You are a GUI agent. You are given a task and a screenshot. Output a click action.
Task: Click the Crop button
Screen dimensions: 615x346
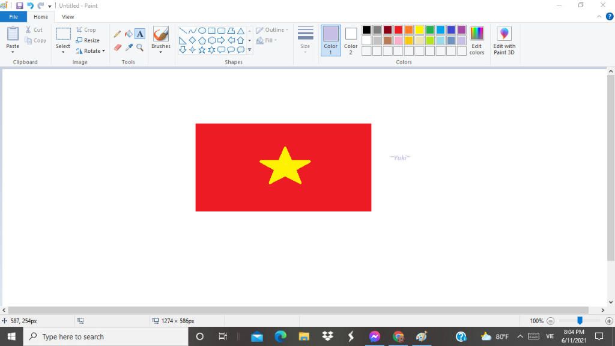pos(86,30)
